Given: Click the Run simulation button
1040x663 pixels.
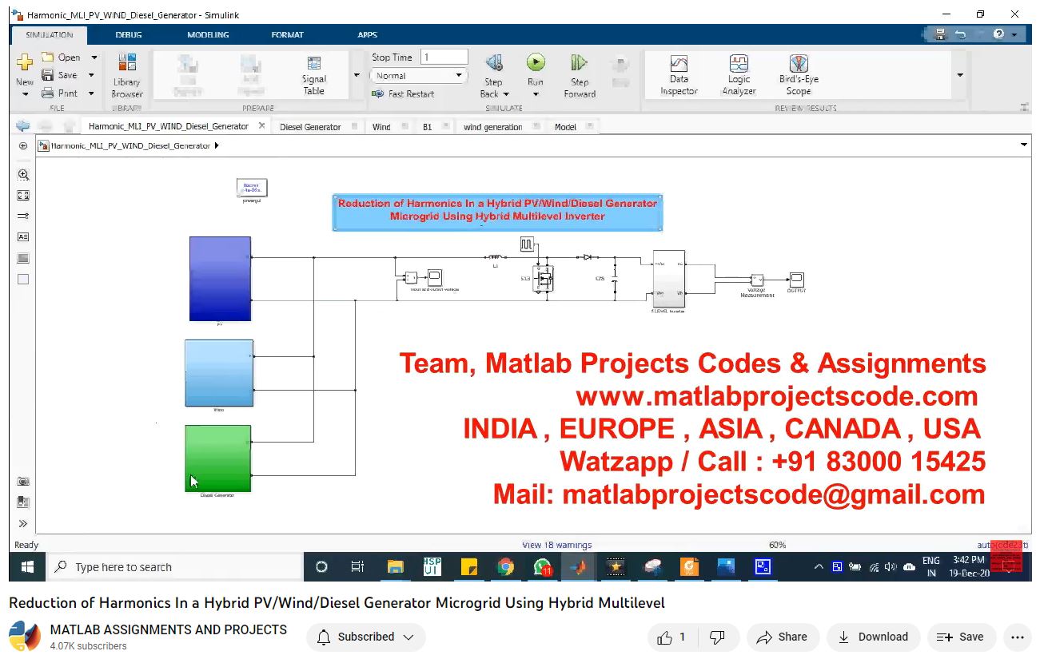Looking at the screenshot, I should [x=535, y=63].
